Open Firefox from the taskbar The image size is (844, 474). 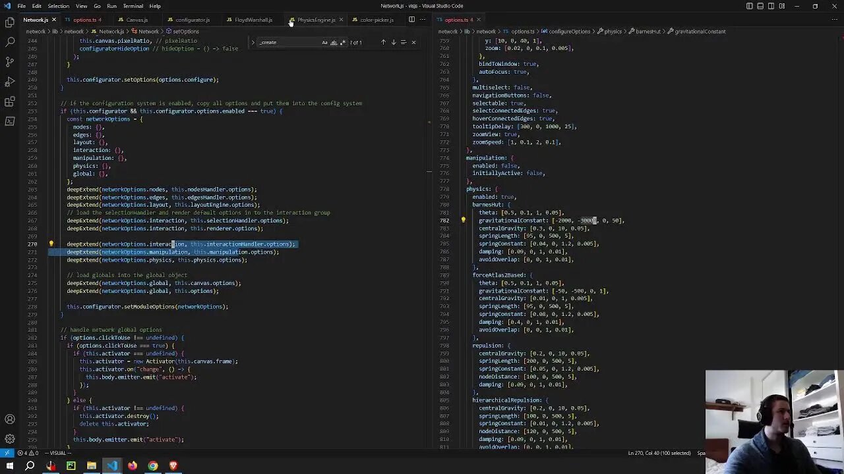[133, 466]
